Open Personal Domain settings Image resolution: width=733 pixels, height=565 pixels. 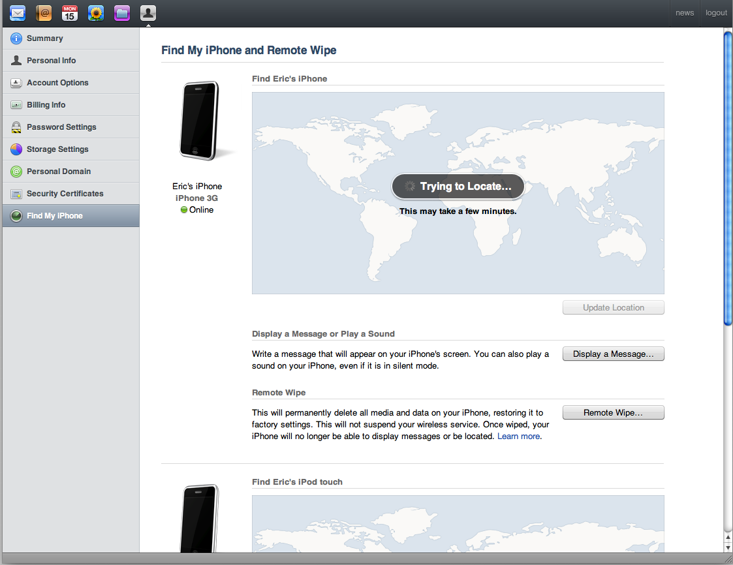71,172
